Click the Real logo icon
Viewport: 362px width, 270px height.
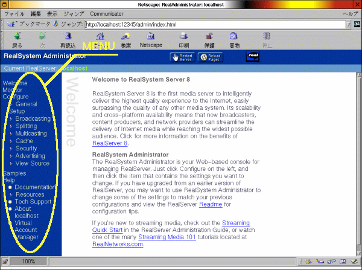(252, 57)
